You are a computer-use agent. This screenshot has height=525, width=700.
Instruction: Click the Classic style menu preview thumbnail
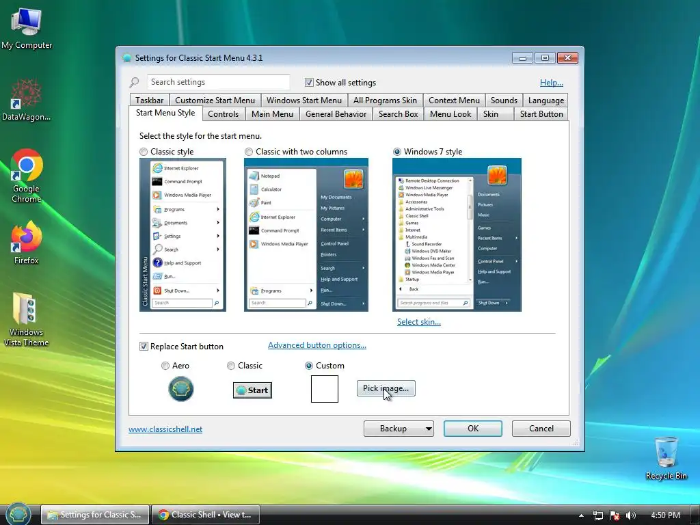tap(183, 235)
